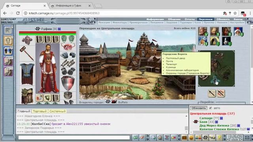The width and height of the screenshot is (253, 142).
Task: Click the browser back arrow
Action: [x=5, y=13]
